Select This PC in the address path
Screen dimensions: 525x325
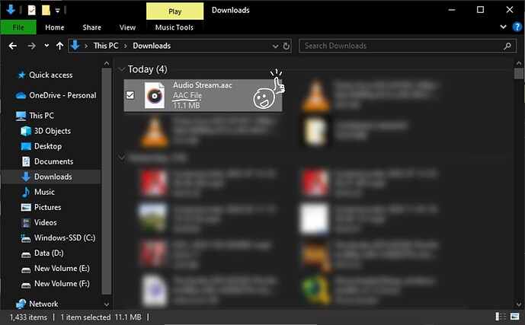pyautogui.click(x=105, y=46)
